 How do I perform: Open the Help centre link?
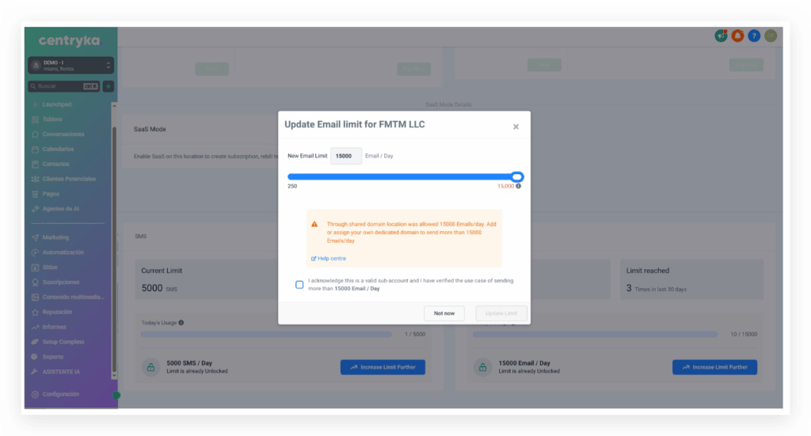point(332,258)
